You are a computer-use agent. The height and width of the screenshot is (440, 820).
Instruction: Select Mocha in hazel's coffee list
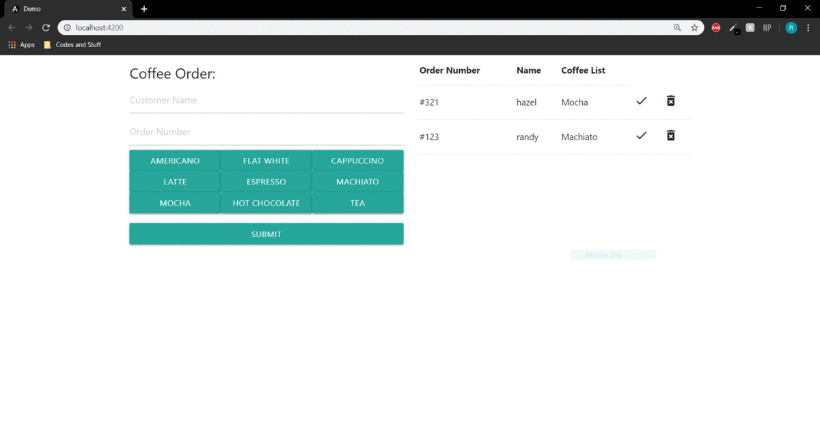(575, 102)
